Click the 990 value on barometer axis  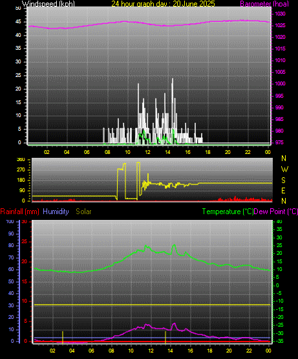click(279, 107)
